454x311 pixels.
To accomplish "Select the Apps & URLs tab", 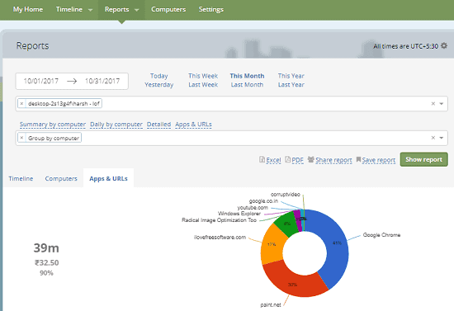I will (x=109, y=178).
